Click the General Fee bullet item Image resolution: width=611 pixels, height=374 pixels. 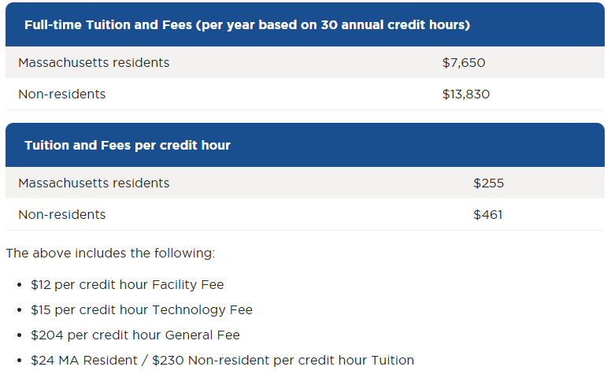point(135,335)
